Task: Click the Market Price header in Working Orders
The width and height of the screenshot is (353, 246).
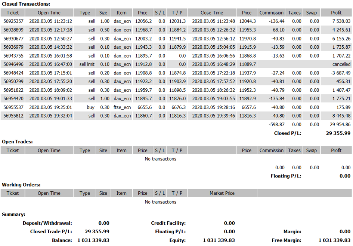Action: point(222,193)
